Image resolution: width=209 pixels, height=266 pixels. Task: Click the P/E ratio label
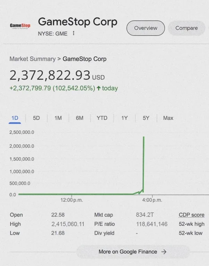click(x=105, y=224)
